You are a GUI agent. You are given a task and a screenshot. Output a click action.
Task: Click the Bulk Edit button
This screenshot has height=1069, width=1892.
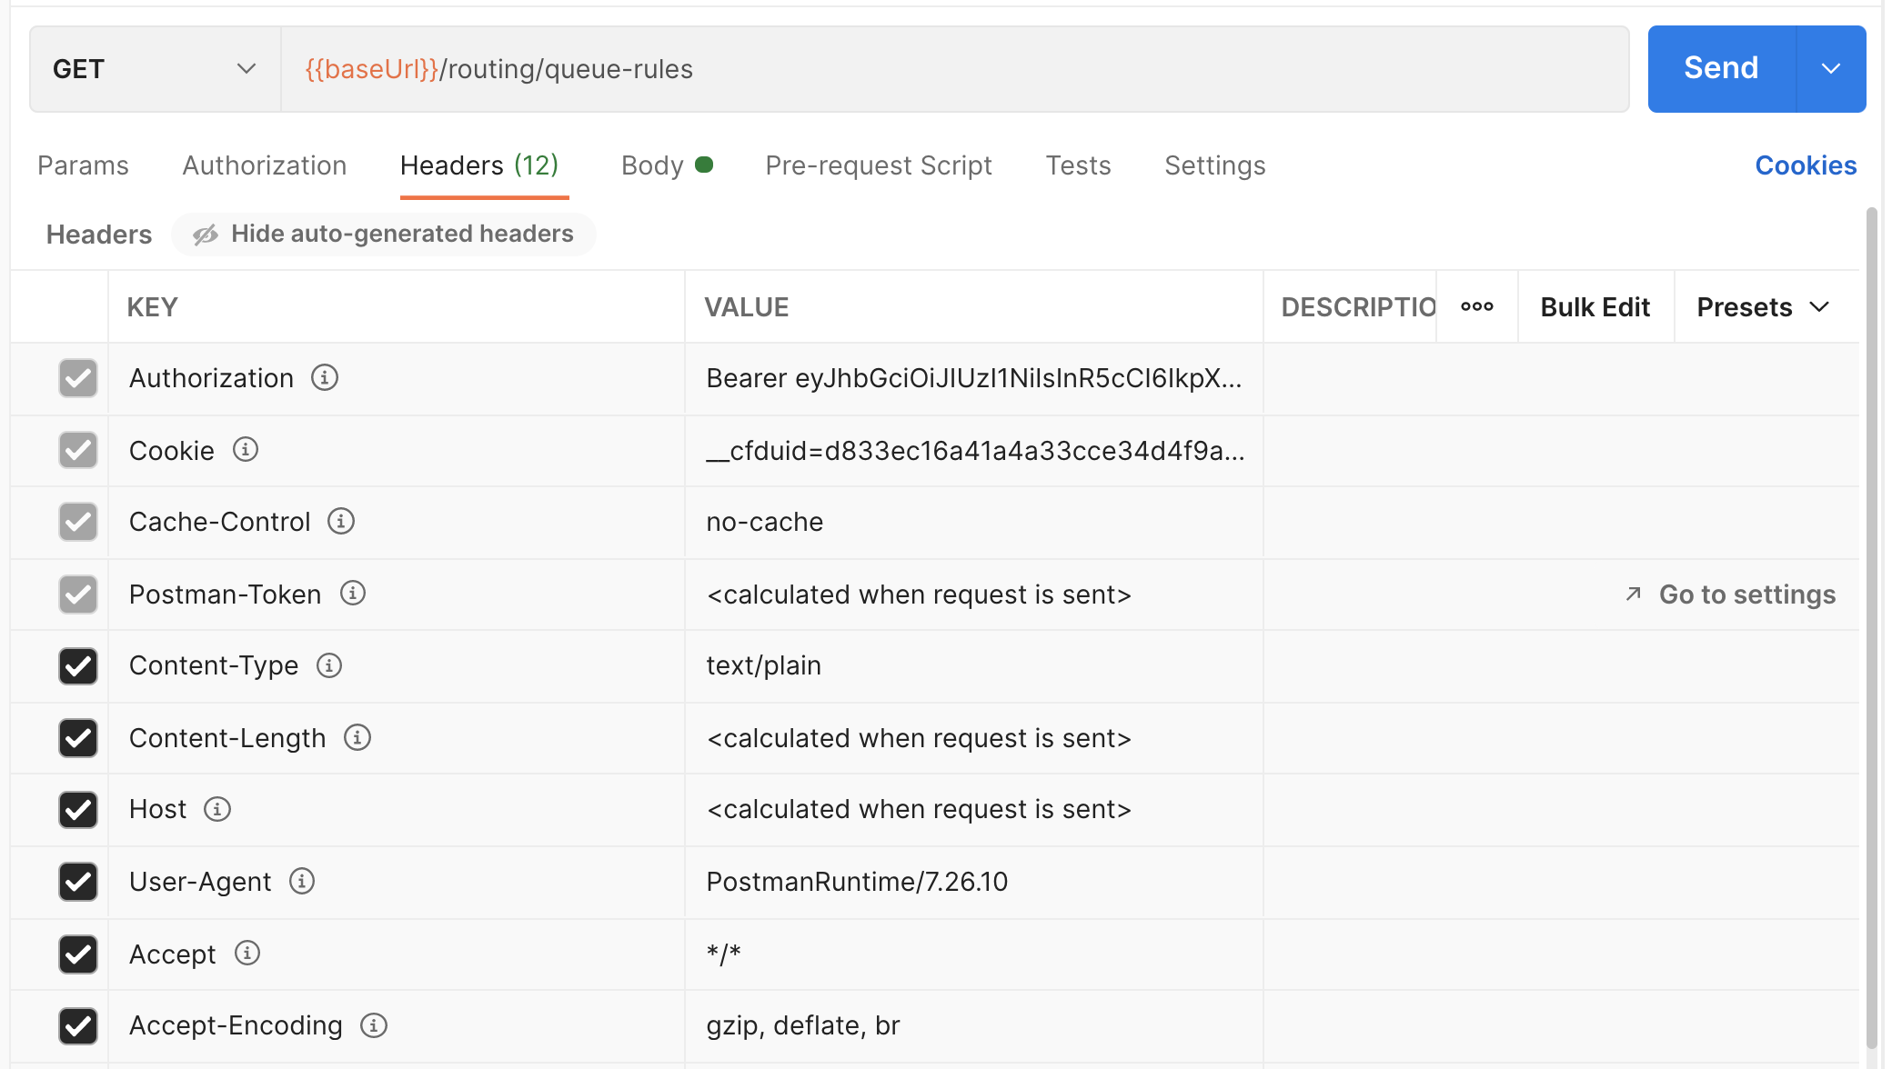(1595, 307)
